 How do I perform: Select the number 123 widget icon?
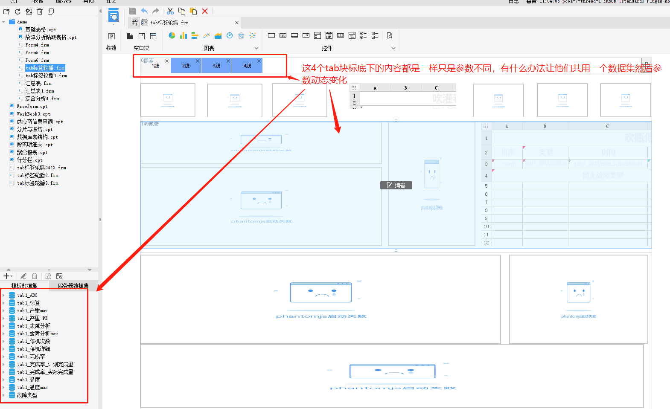click(x=341, y=35)
